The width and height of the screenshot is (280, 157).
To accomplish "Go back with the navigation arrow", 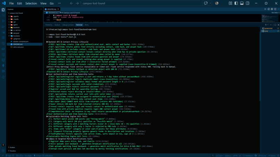I will (72, 3).
